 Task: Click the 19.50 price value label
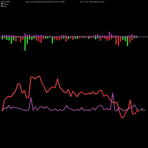[x=143, y=110]
